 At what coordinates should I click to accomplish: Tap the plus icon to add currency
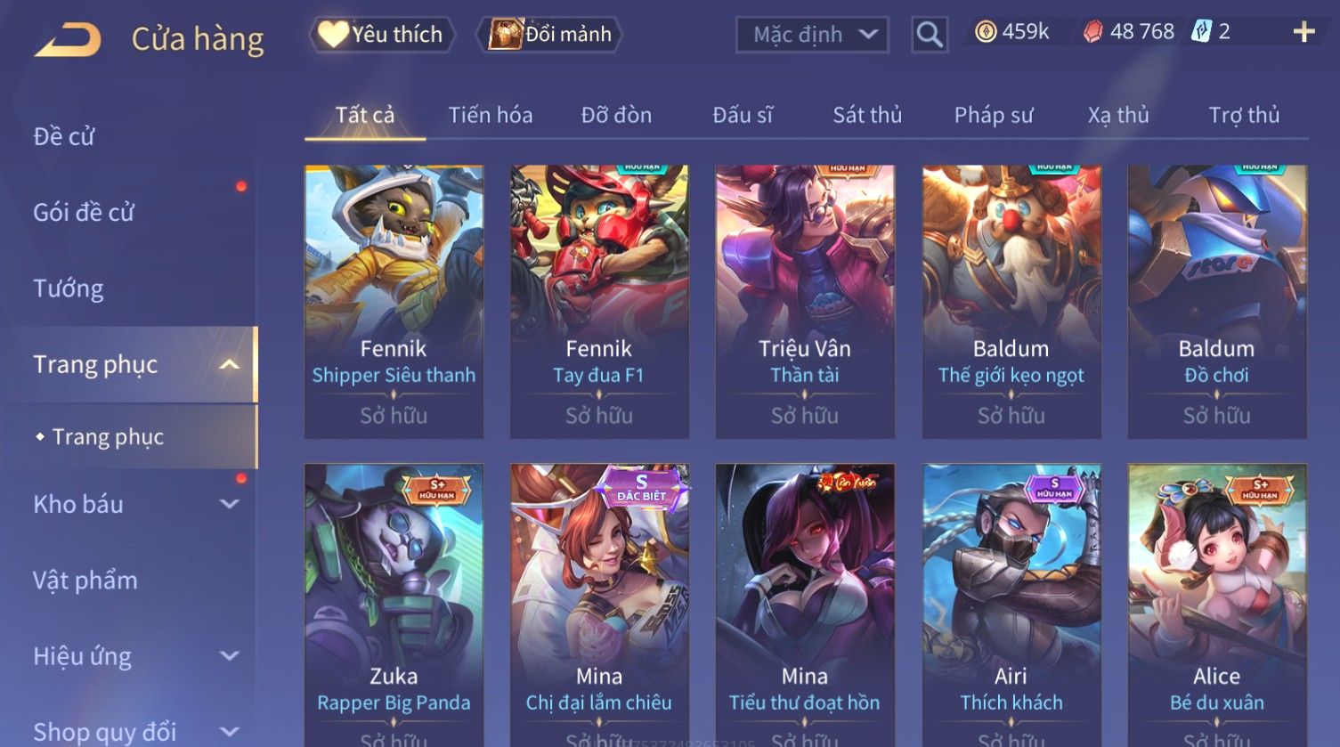pyautogui.click(x=1303, y=33)
